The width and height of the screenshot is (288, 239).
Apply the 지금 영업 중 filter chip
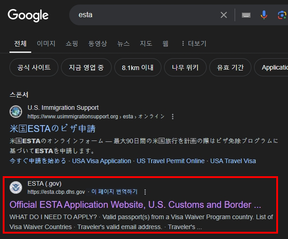tap(86, 67)
